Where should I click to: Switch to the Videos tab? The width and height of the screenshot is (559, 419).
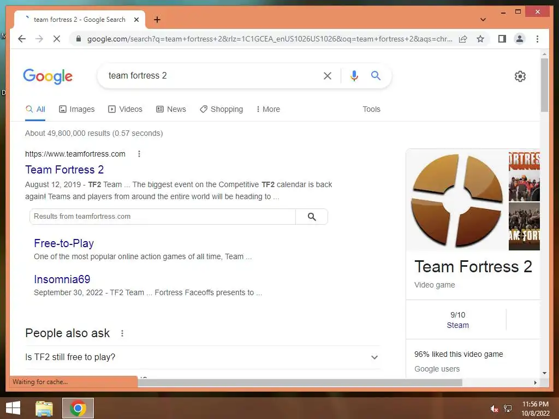(x=125, y=109)
